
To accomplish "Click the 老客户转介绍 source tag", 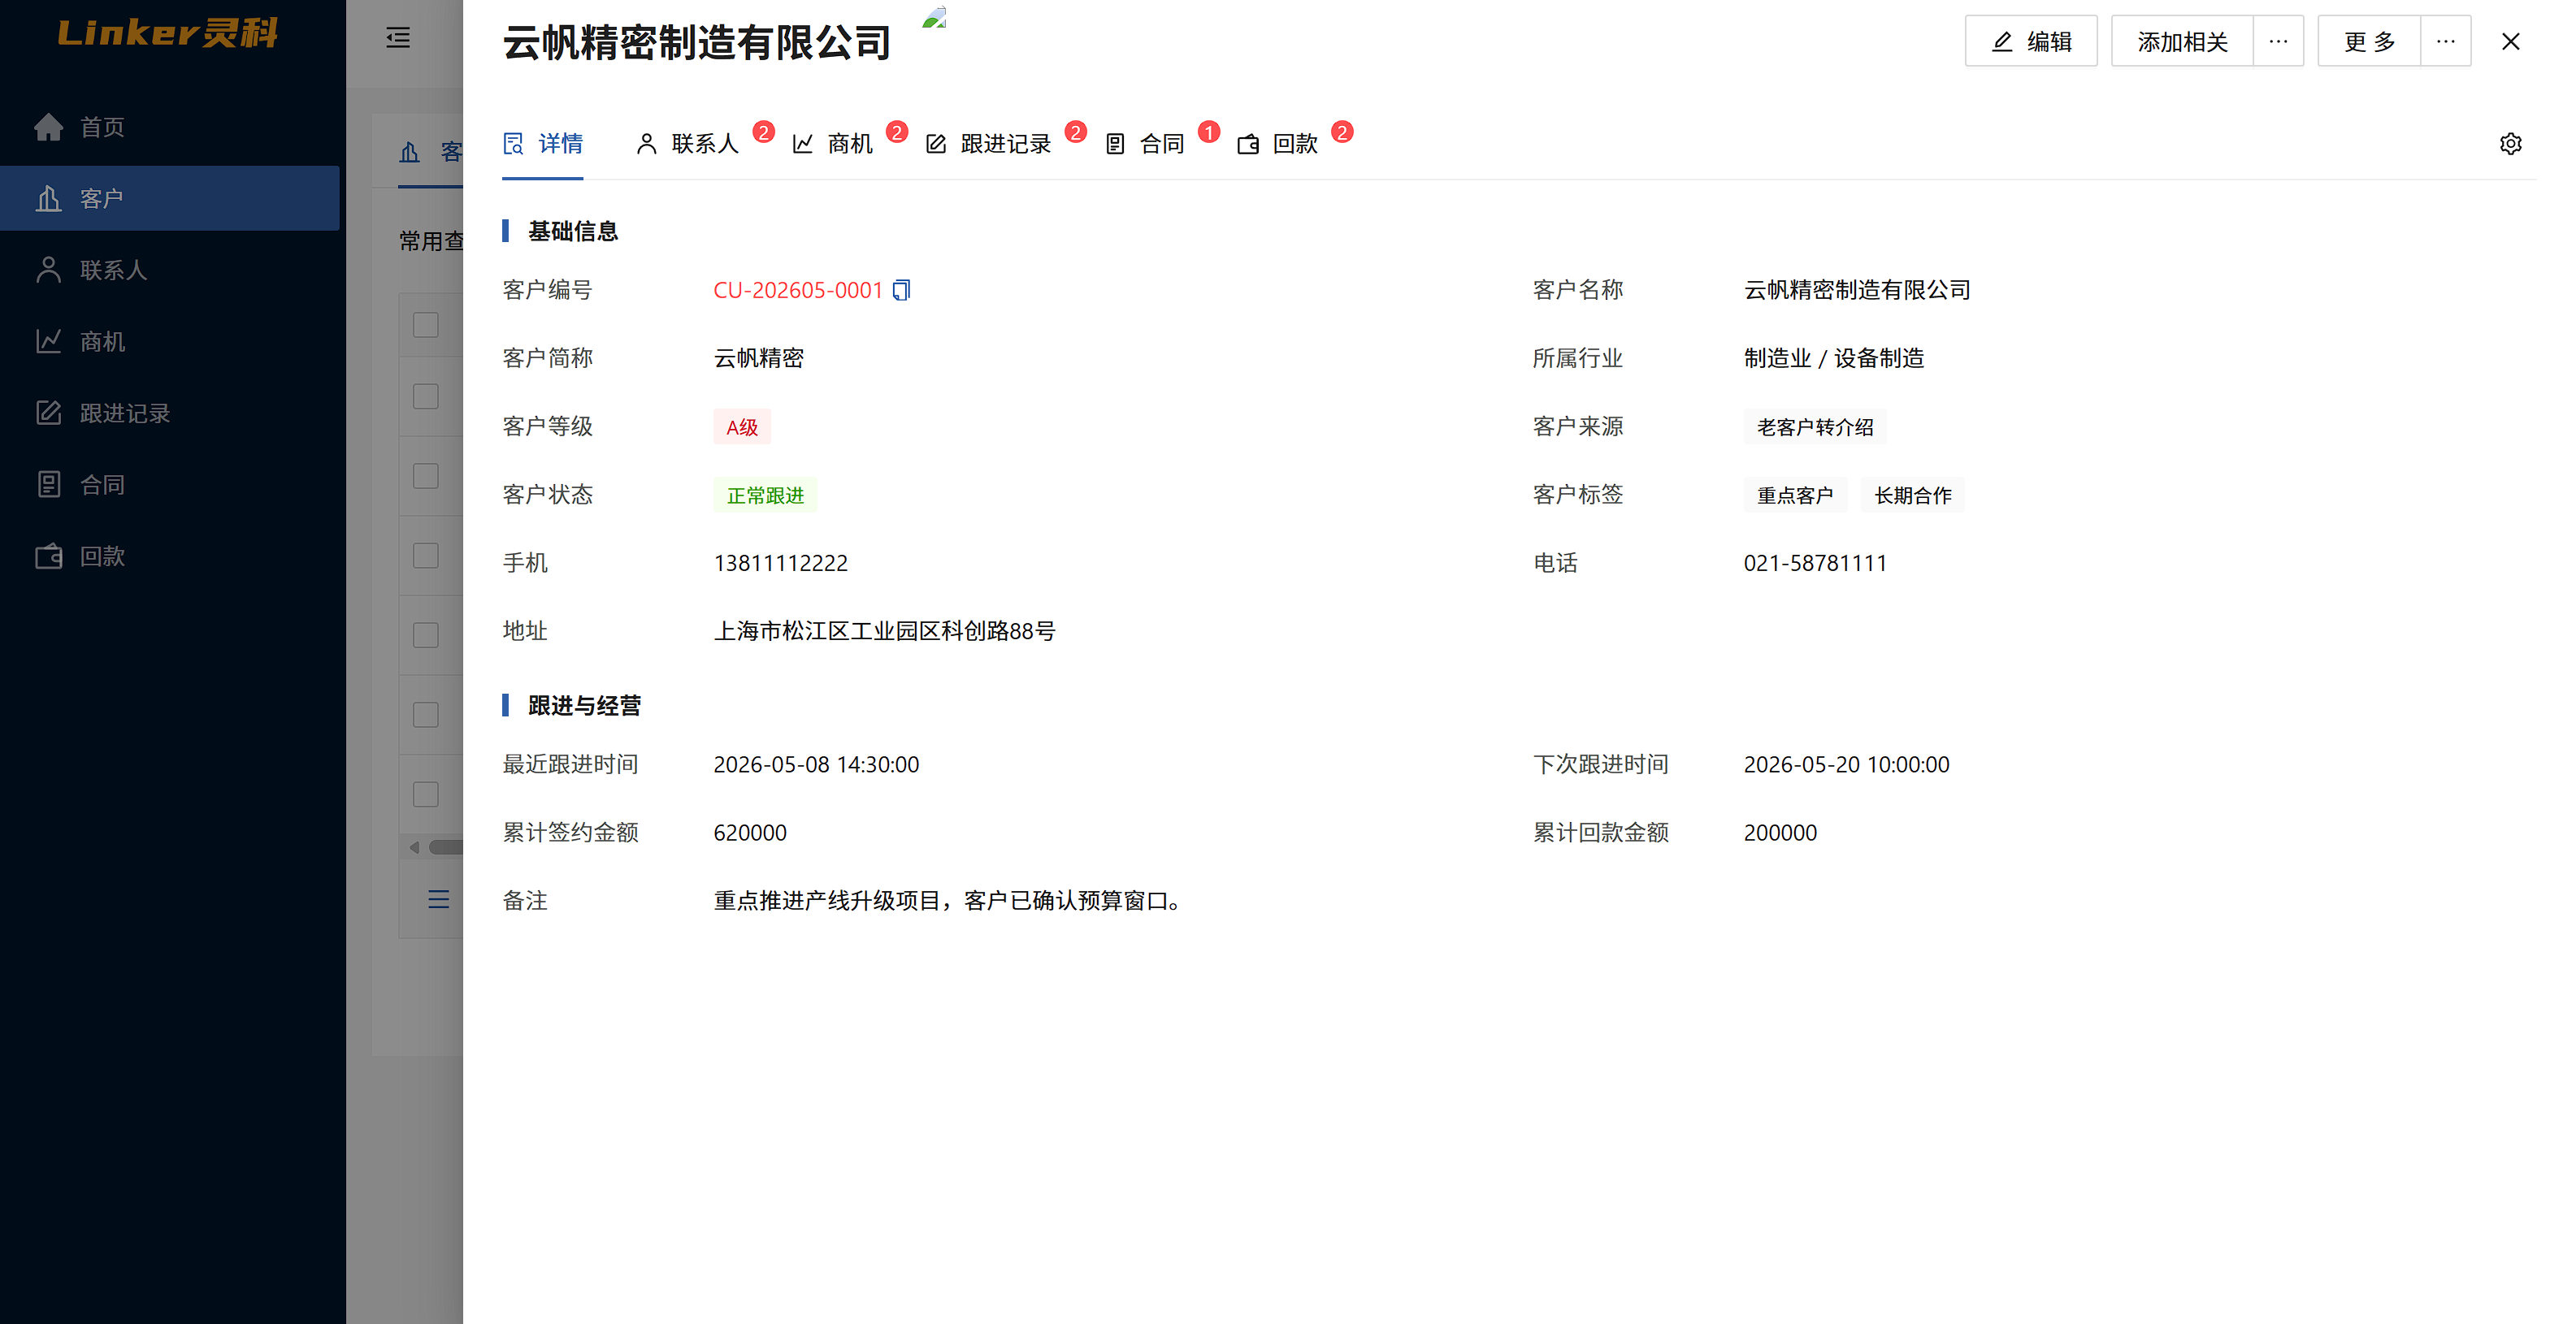I will coord(1815,426).
